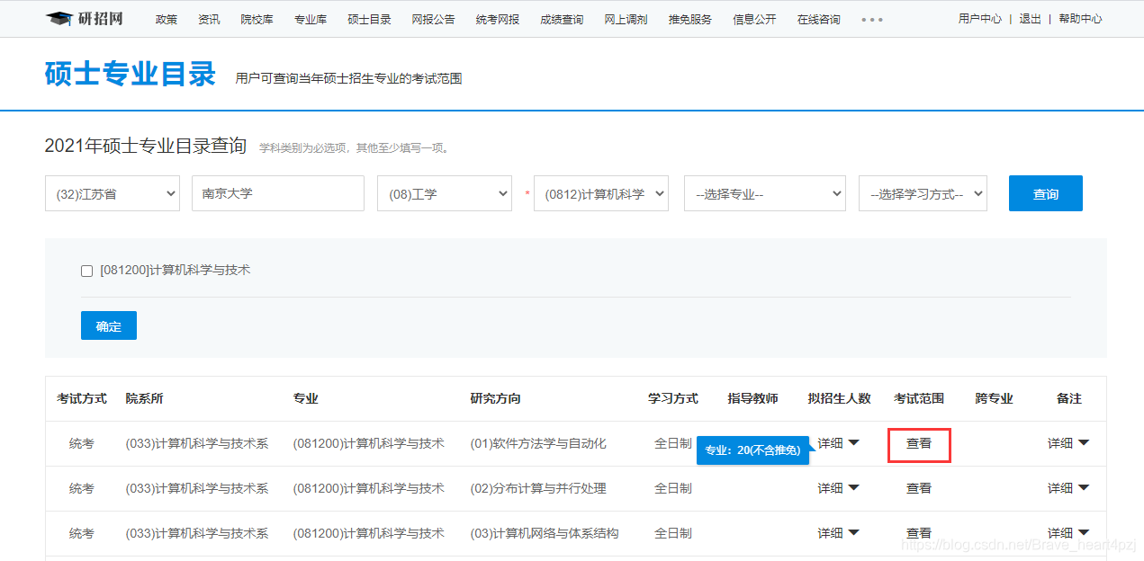The image size is (1144, 561).
Task: Expand 备注 详细 for 计算机网络与体系结构 row
Action: pyautogui.click(x=1068, y=533)
